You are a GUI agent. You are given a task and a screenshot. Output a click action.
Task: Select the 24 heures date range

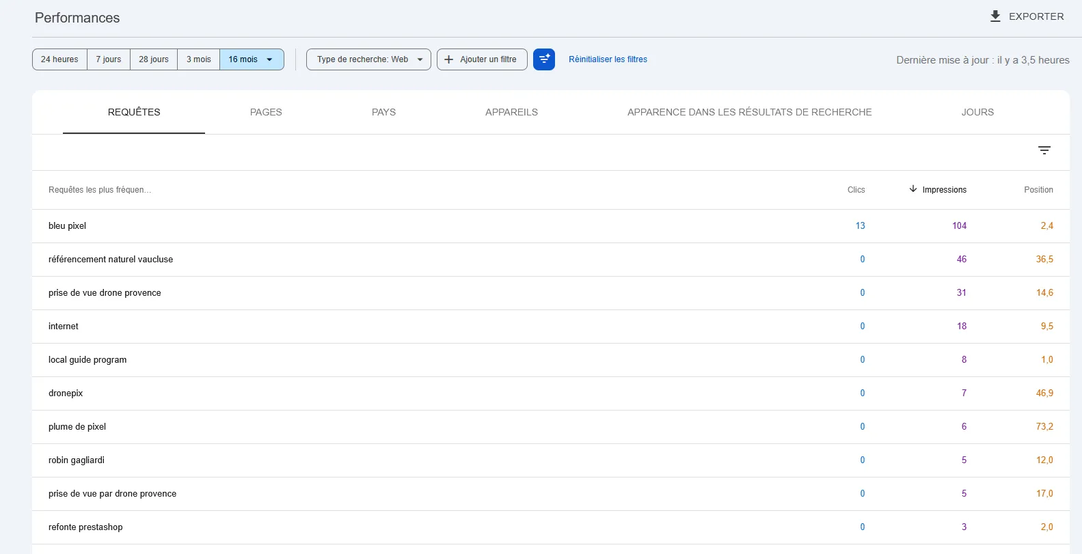pos(59,59)
